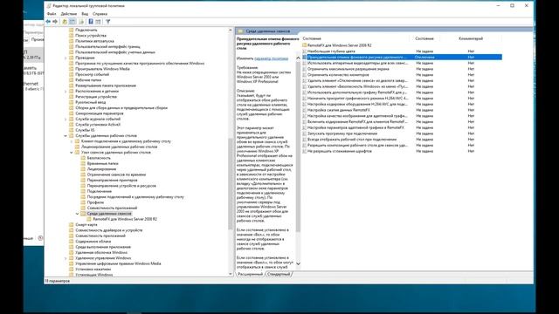Click the tree pane scroll up arrow
The image size is (559, 314).
pos(231,31)
